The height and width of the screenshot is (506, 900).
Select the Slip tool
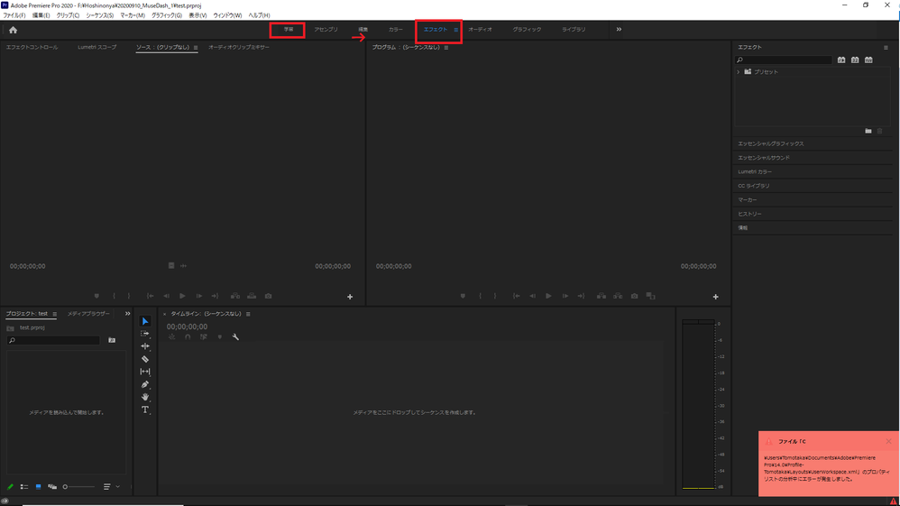pos(145,372)
